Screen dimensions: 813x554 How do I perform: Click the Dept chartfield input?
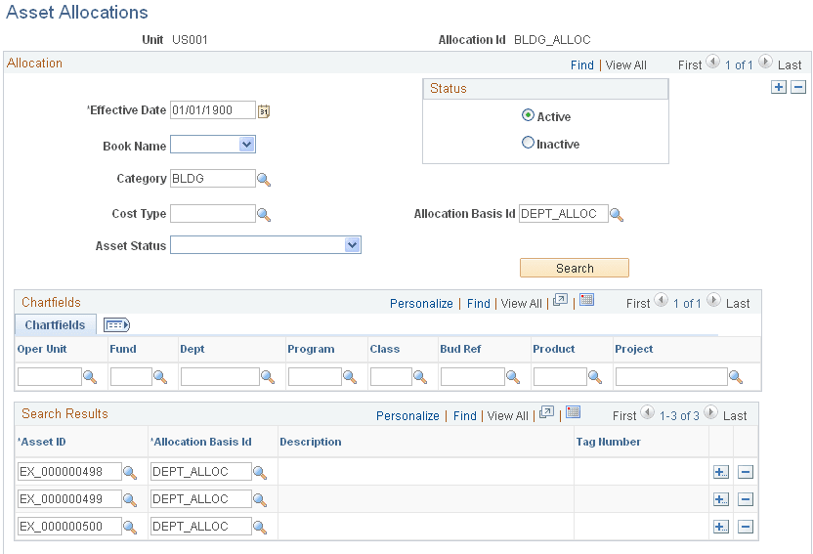click(x=220, y=377)
